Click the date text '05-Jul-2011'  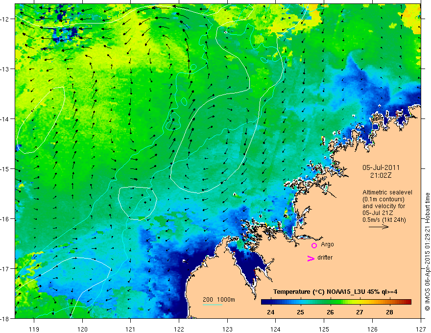pos(381,167)
